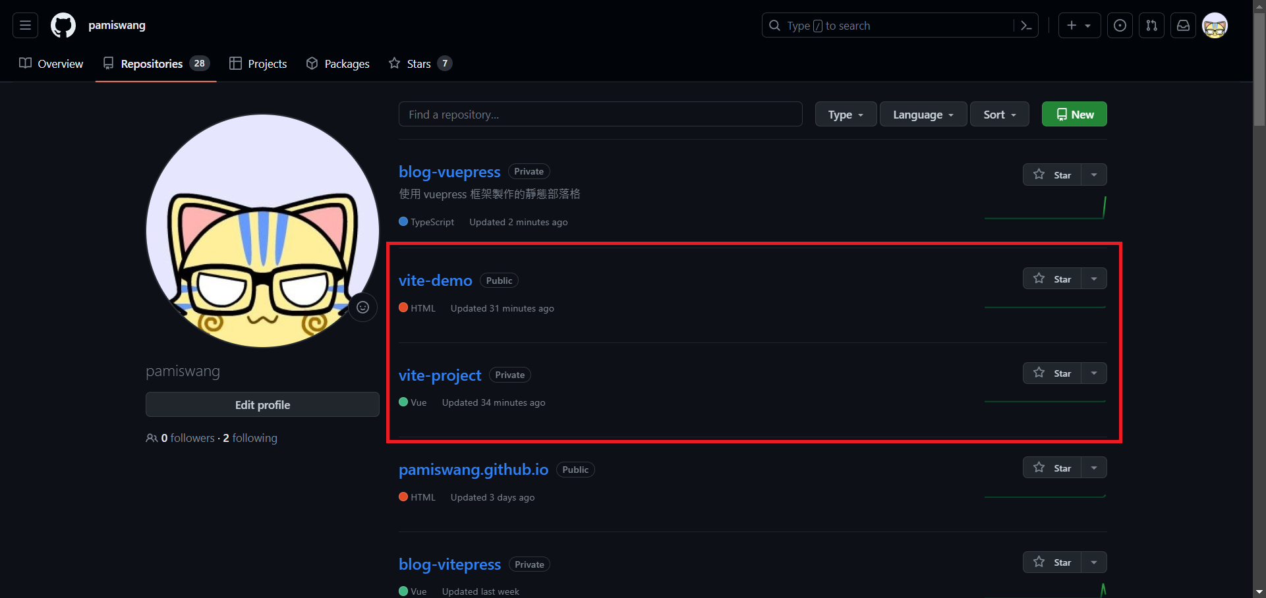Open the notifications inbox icon

coord(1184,26)
